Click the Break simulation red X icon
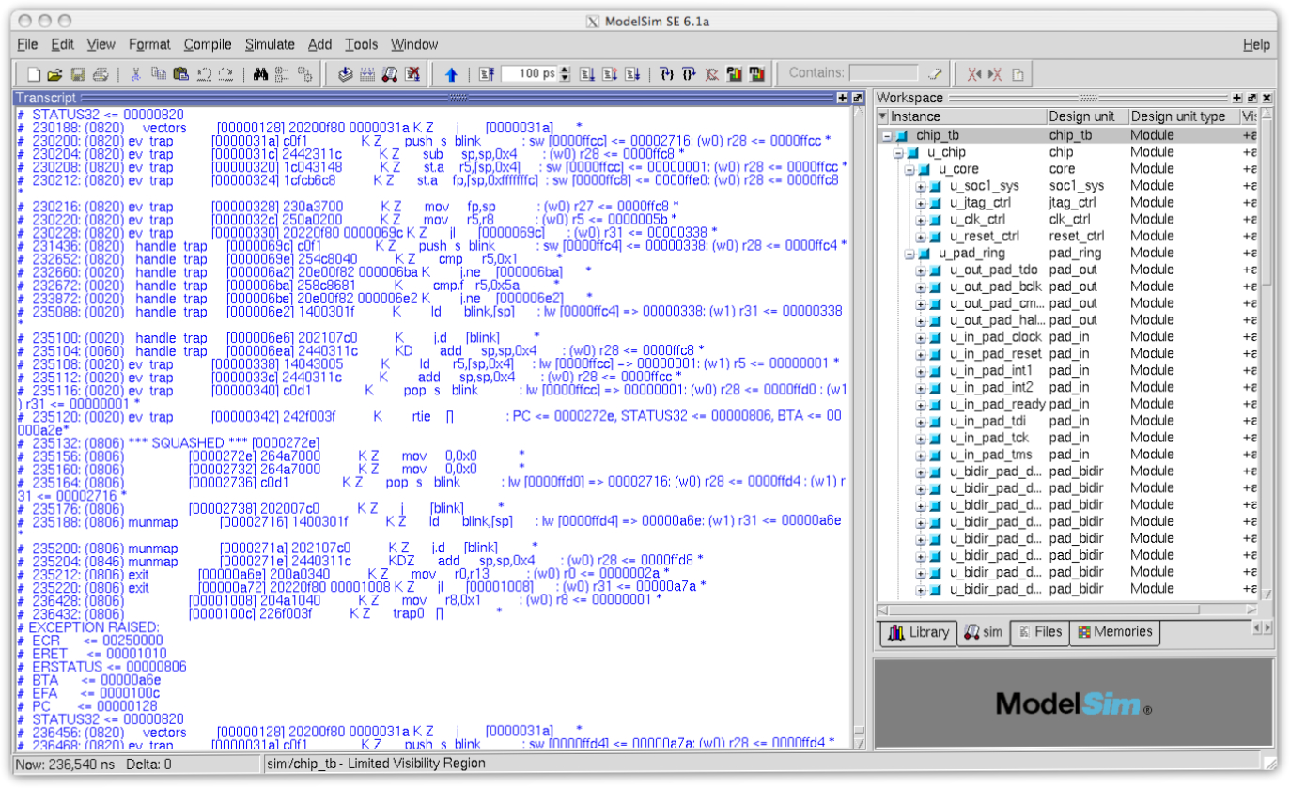The height and width of the screenshot is (788, 1290). pos(412,74)
